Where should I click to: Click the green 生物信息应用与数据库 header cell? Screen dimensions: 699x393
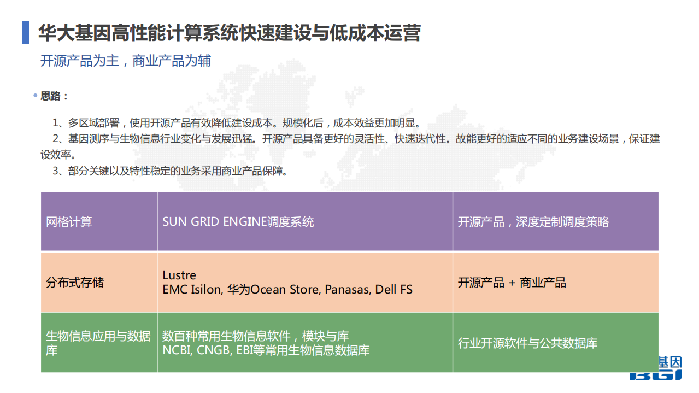(x=98, y=344)
